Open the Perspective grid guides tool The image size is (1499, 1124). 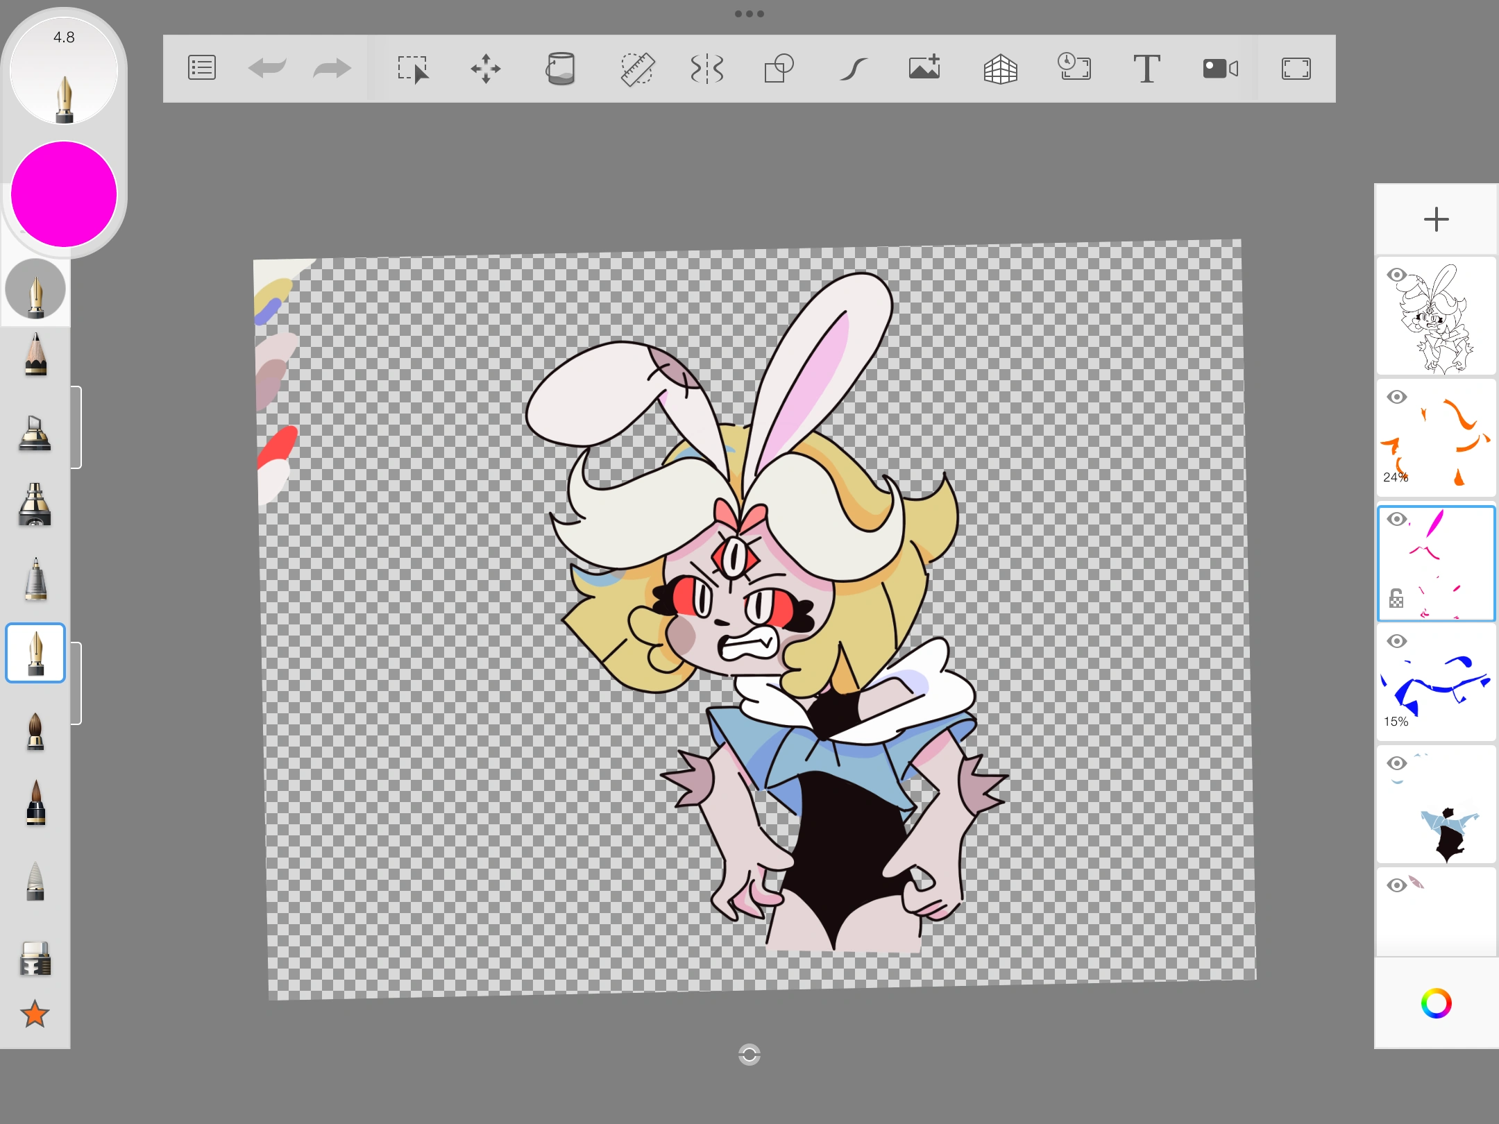[x=1000, y=69]
